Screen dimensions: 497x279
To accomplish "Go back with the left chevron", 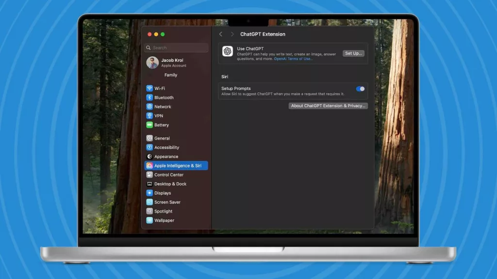I will click(221, 34).
